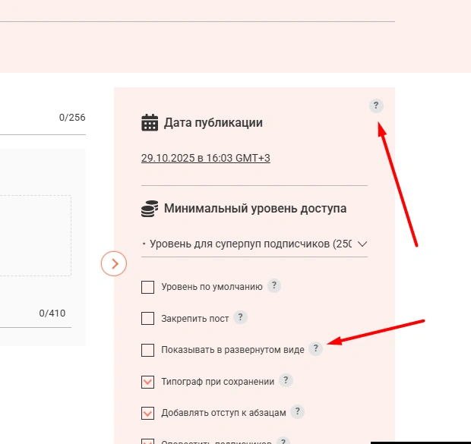Click the 0/410 character counter
This screenshot has height=444, width=471.
[52, 313]
